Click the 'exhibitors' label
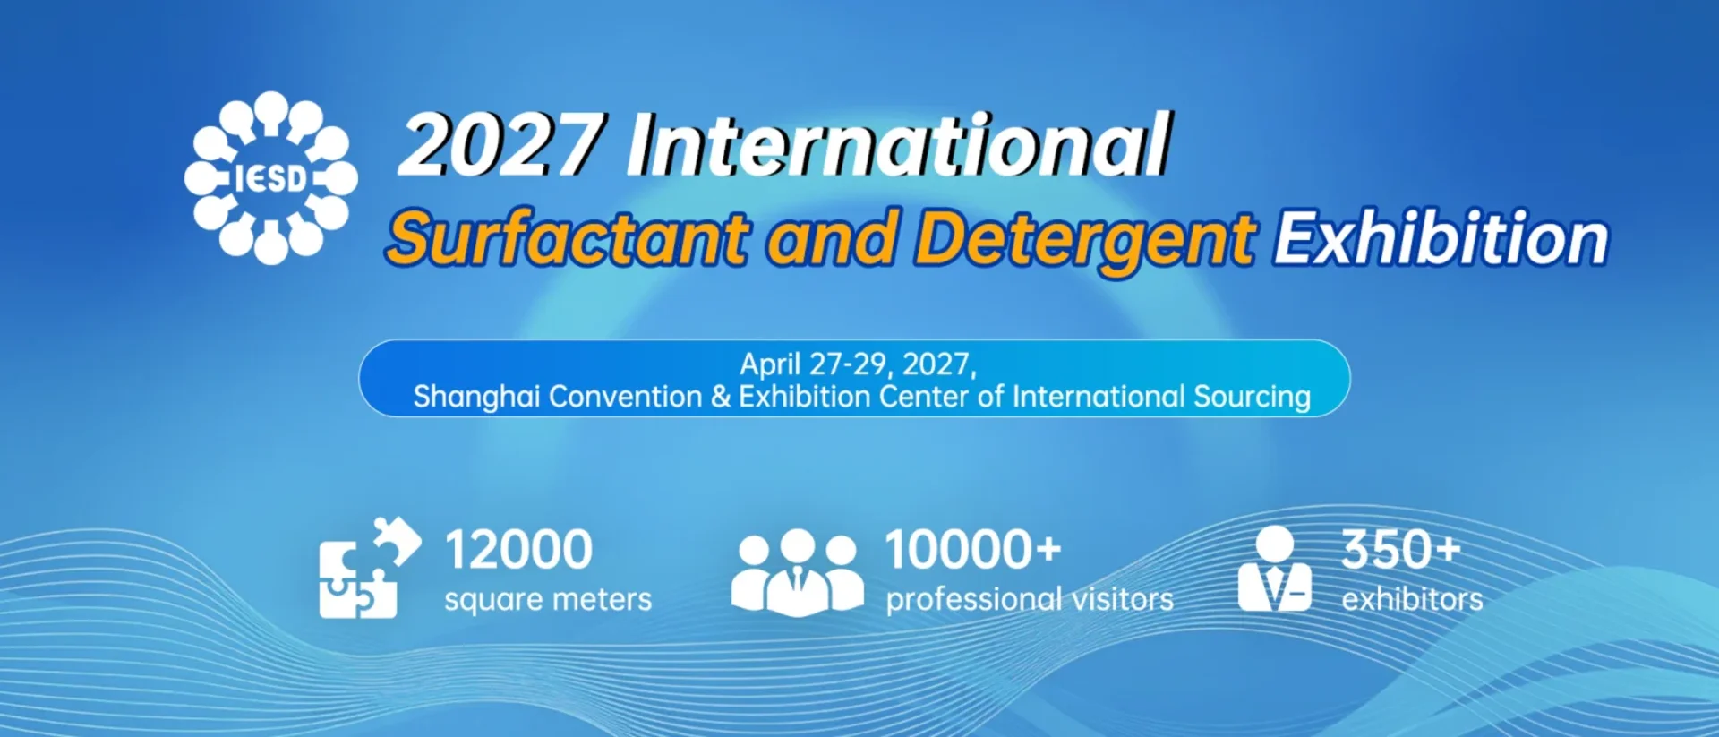This screenshot has width=1719, height=737. click(1412, 599)
